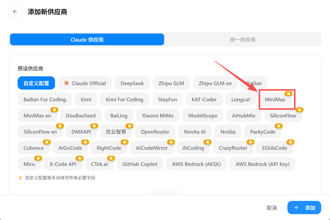
Task: Choose the Novita AI preset
Action: point(195,132)
